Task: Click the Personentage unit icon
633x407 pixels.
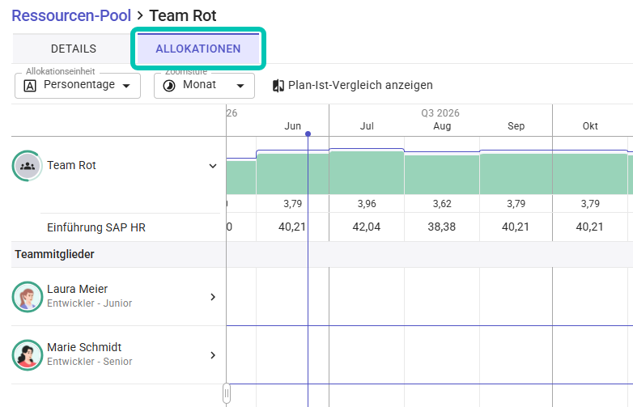Action: (x=30, y=86)
